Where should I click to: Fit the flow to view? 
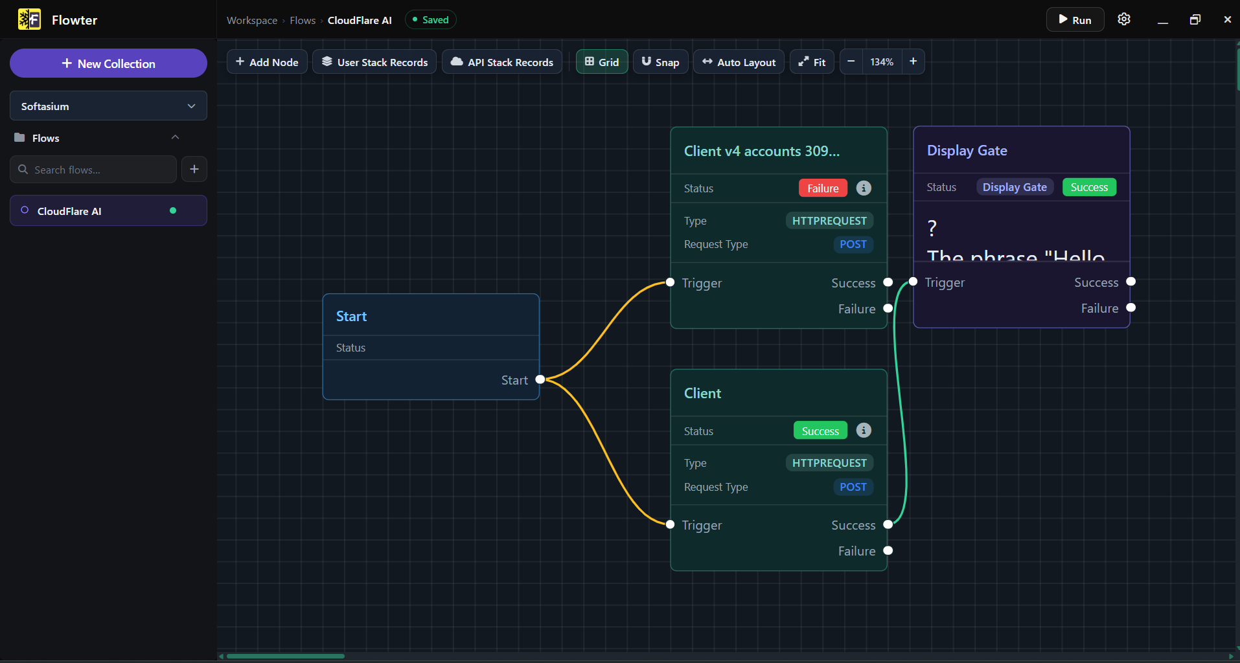click(812, 62)
